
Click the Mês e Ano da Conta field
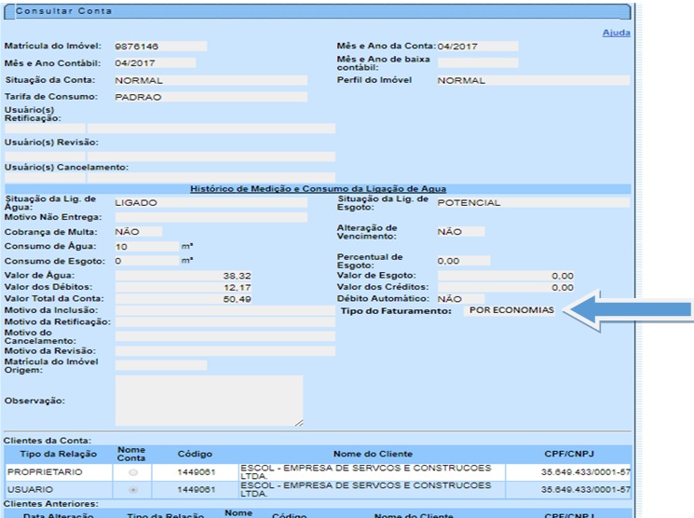point(475,46)
